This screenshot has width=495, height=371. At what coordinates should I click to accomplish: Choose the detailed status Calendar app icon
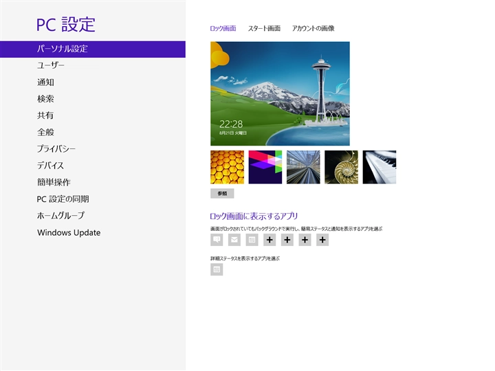pos(217,269)
